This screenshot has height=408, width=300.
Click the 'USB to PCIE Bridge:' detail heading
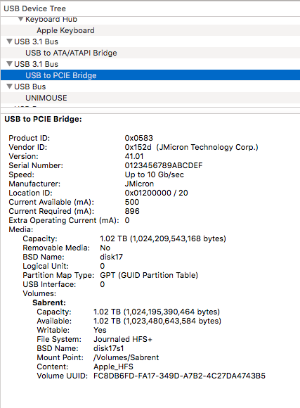point(43,119)
